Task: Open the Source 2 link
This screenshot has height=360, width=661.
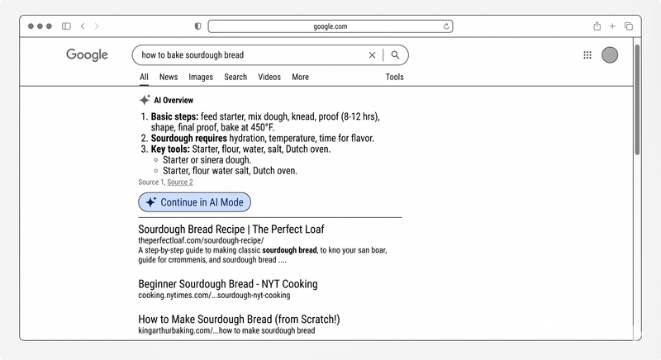Action: click(x=180, y=182)
